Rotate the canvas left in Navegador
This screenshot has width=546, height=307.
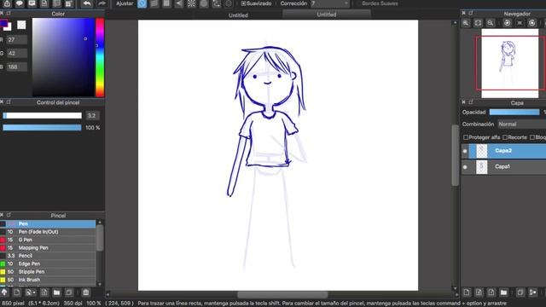click(x=507, y=23)
